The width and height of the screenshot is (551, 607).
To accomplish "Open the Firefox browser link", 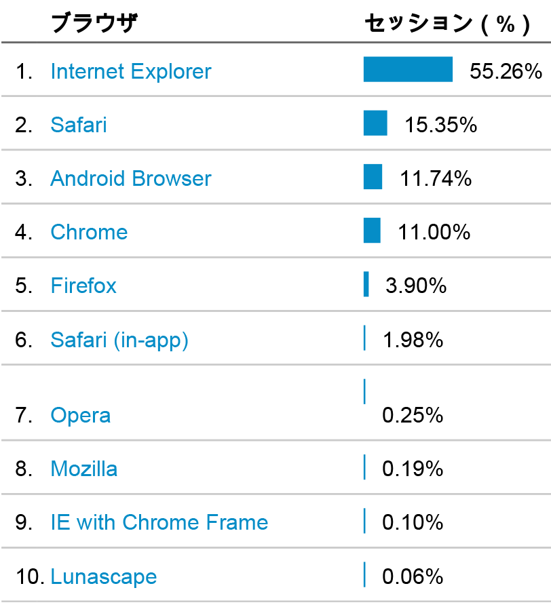I will click(x=83, y=286).
